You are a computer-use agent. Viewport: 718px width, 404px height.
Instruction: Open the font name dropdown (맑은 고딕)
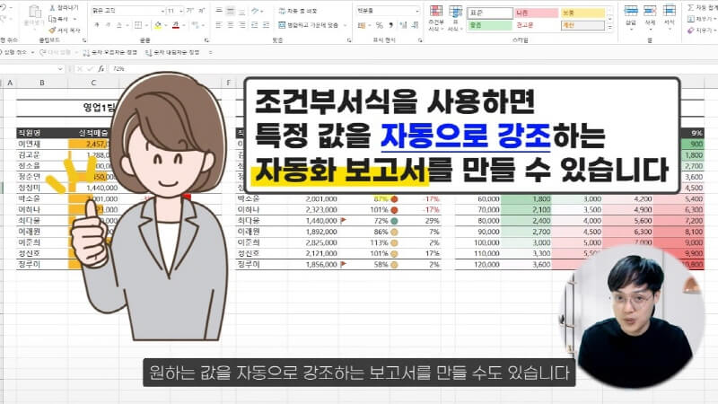click(x=162, y=11)
